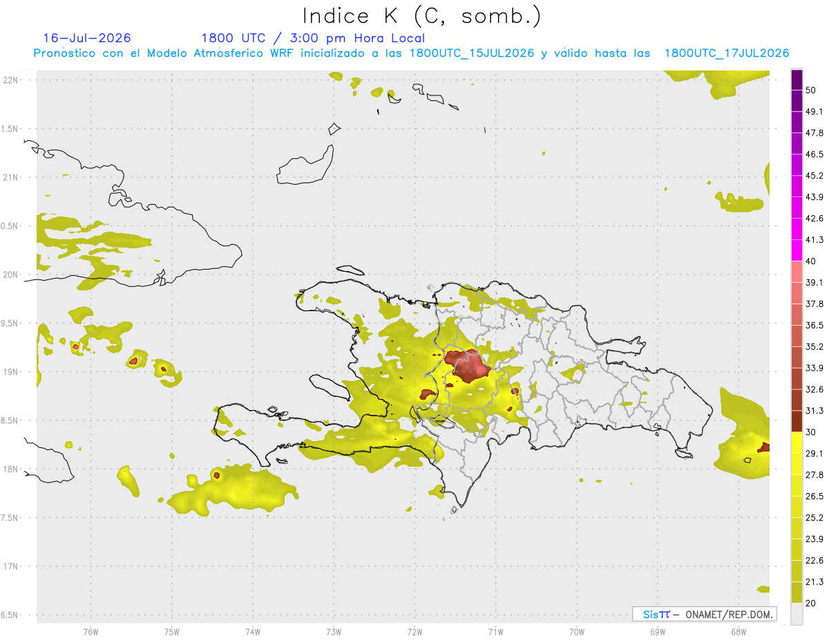
Task: Click the longitude label "75W"
Action: (171, 631)
